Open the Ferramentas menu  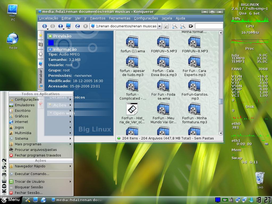pyautogui.click(x=120, y=18)
